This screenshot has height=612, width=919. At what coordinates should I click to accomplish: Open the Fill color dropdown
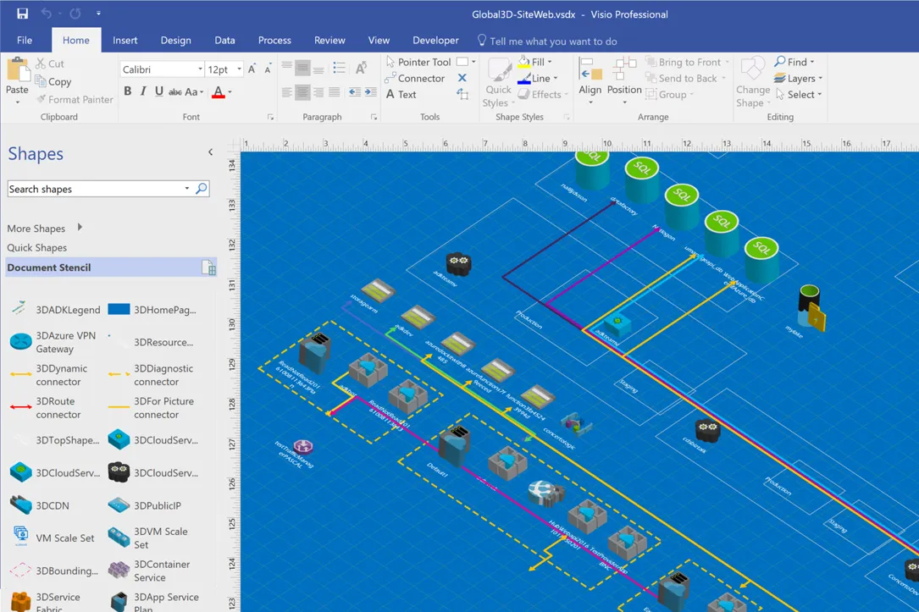[534, 62]
